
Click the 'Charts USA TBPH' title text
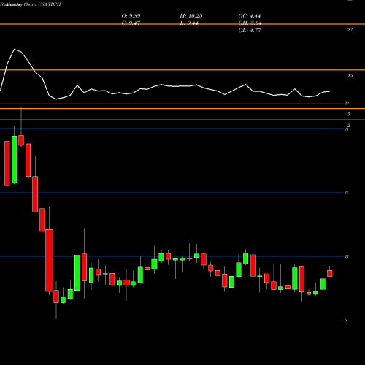[42, 4]
